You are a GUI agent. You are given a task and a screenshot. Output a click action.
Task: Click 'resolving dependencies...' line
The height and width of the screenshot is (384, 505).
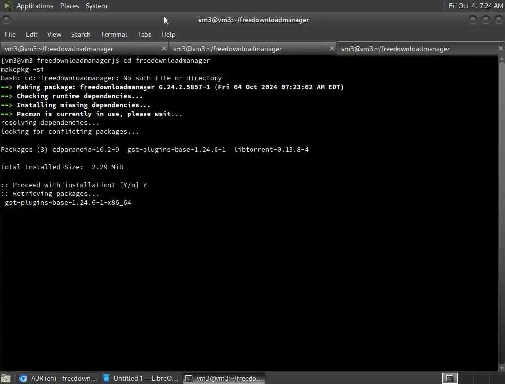50,122
